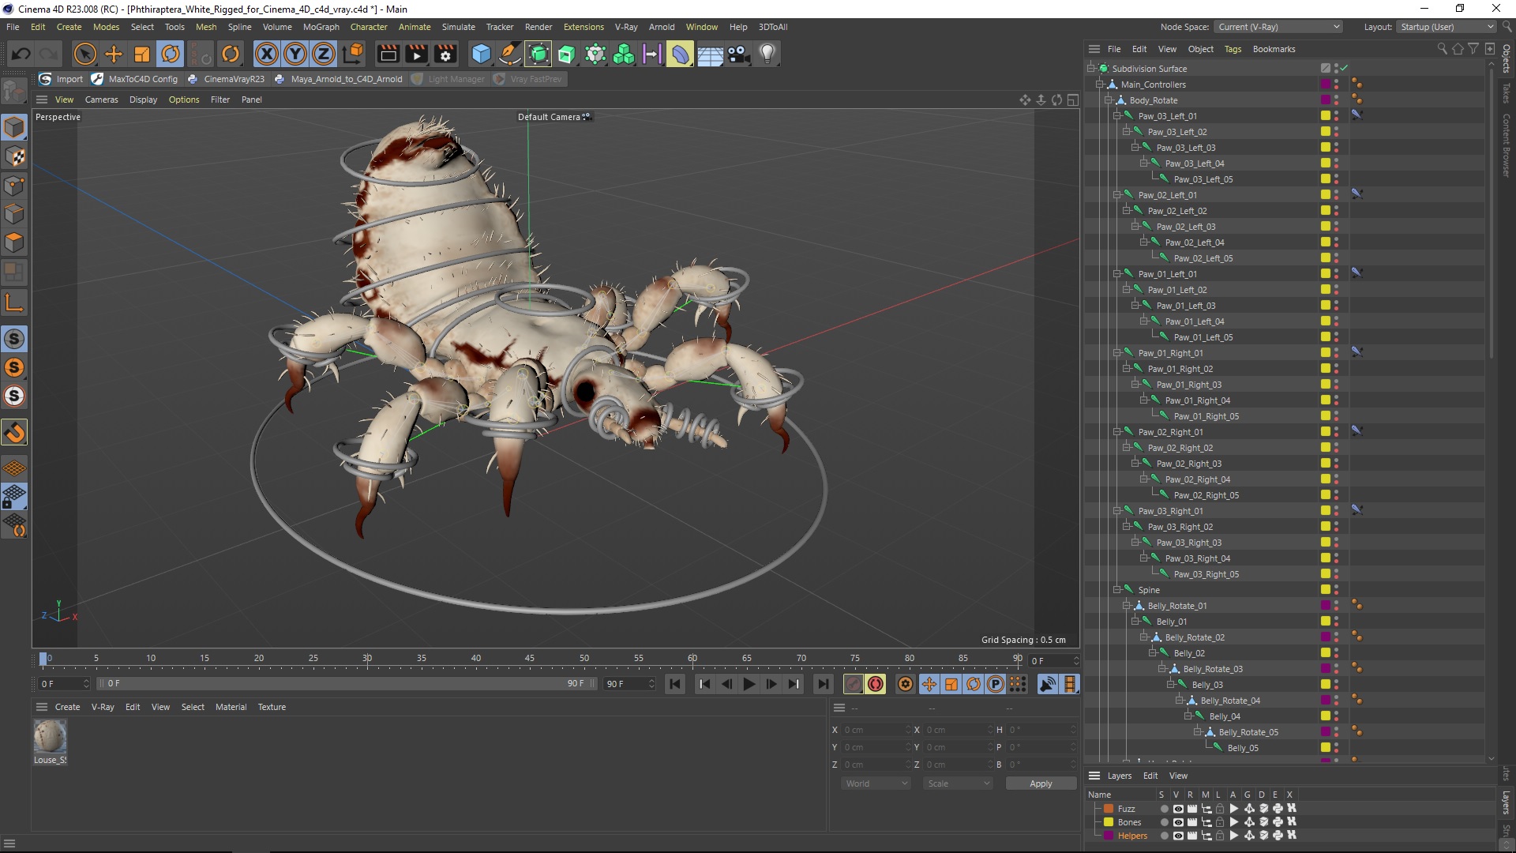The image size is (1516, 853).
Task: Toggle Autokeying red button
Action: click(x=876, y=684)
